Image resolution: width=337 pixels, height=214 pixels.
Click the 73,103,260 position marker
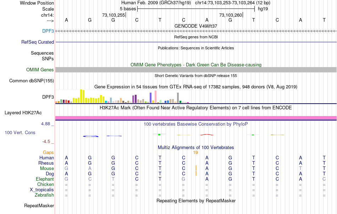coord(231,15)
